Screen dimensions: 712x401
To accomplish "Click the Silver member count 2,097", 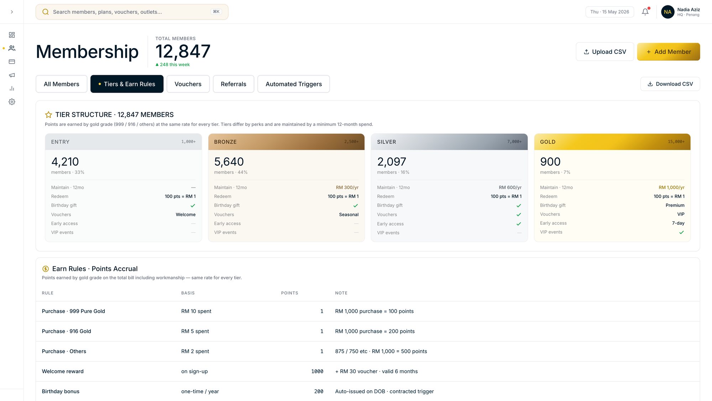I will pos(392,162).
